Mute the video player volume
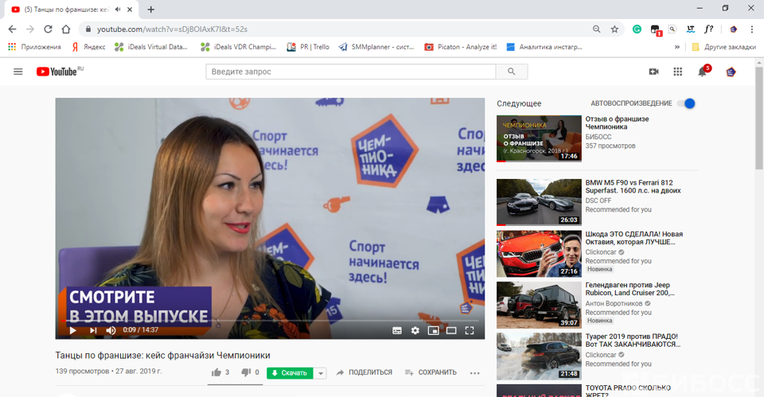The width and height of the screenshot is (764, 397). (x=111, y=330)
